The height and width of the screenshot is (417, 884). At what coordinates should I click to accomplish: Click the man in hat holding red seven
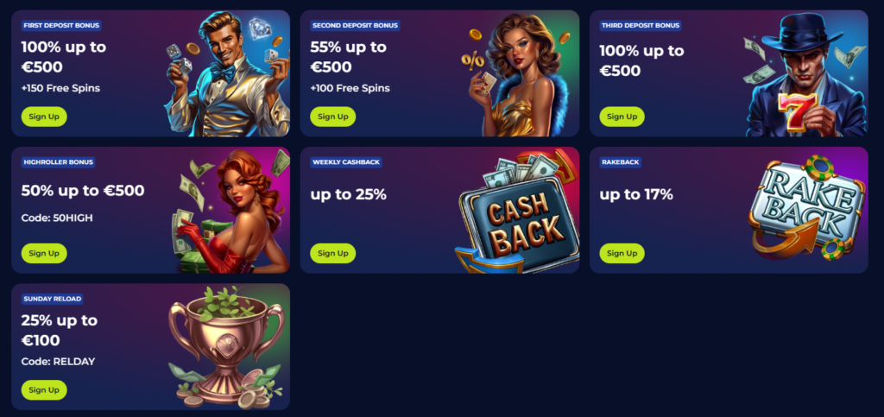click(806, 75)
